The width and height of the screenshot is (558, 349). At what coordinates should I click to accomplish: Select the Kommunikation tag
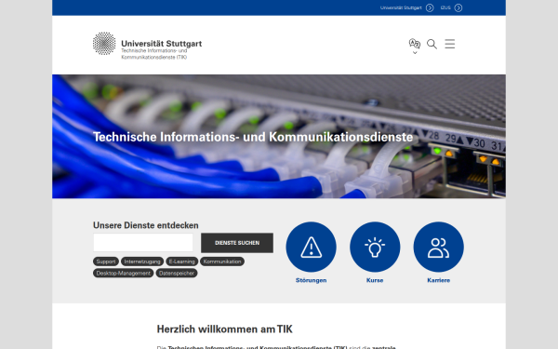pyautogui.click(x=222, y=262)
